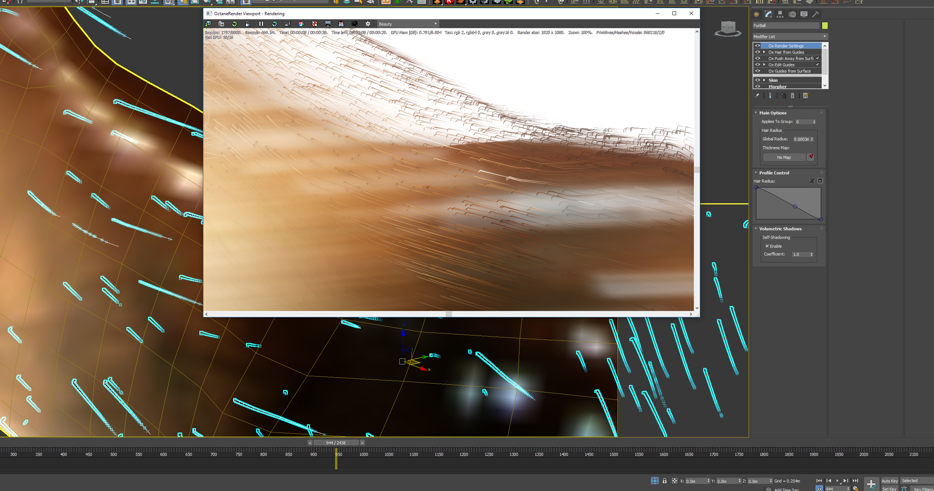This screenshot has width=934, height=491.
Task: Click the lock viewport icon in Octane toolbar
Action: [247, 24]
